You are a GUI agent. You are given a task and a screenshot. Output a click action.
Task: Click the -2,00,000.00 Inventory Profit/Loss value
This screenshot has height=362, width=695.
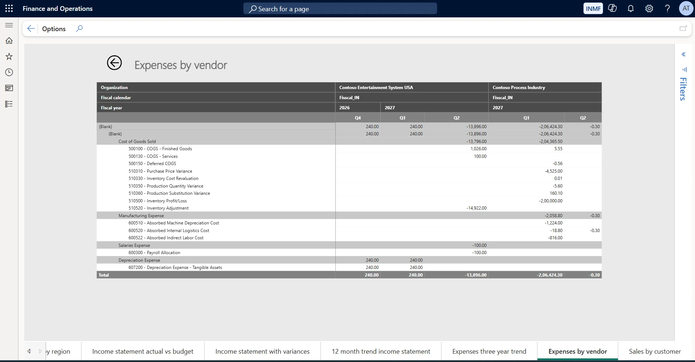click(x=550, y=201)
